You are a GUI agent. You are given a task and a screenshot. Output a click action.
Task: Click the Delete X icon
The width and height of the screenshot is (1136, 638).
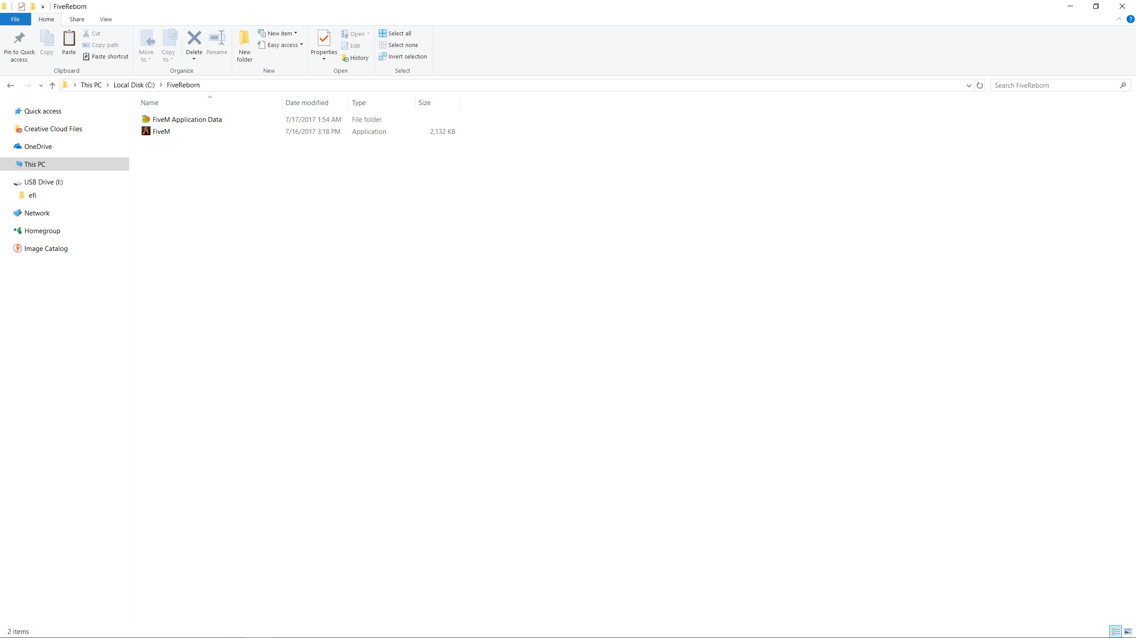pos(194,39)
